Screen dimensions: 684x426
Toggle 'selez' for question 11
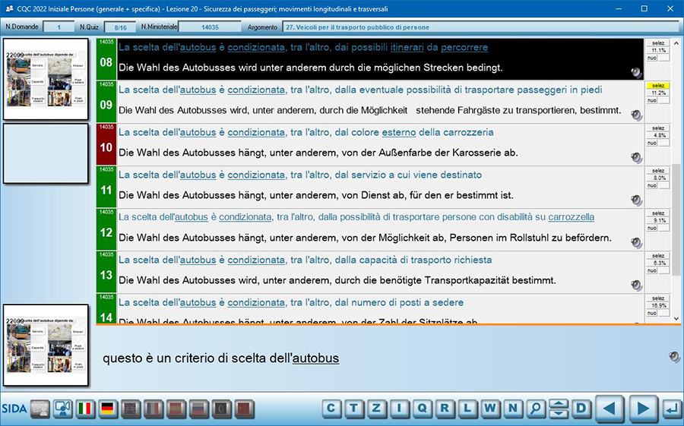[657, 171]
